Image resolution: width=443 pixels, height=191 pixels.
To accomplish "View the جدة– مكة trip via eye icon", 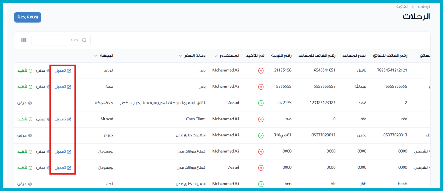I will [x=30, y=103].
